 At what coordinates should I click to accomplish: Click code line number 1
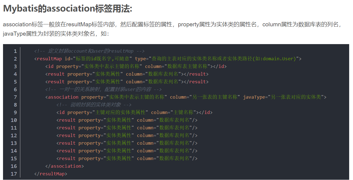pos(15,51)
